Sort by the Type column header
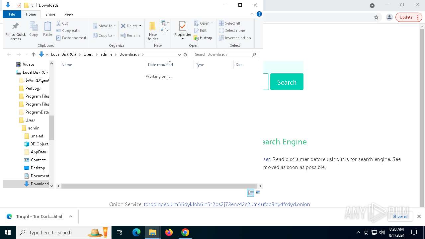Image resolution: width=425 pixels, height=239 pixels. point(213,65)
